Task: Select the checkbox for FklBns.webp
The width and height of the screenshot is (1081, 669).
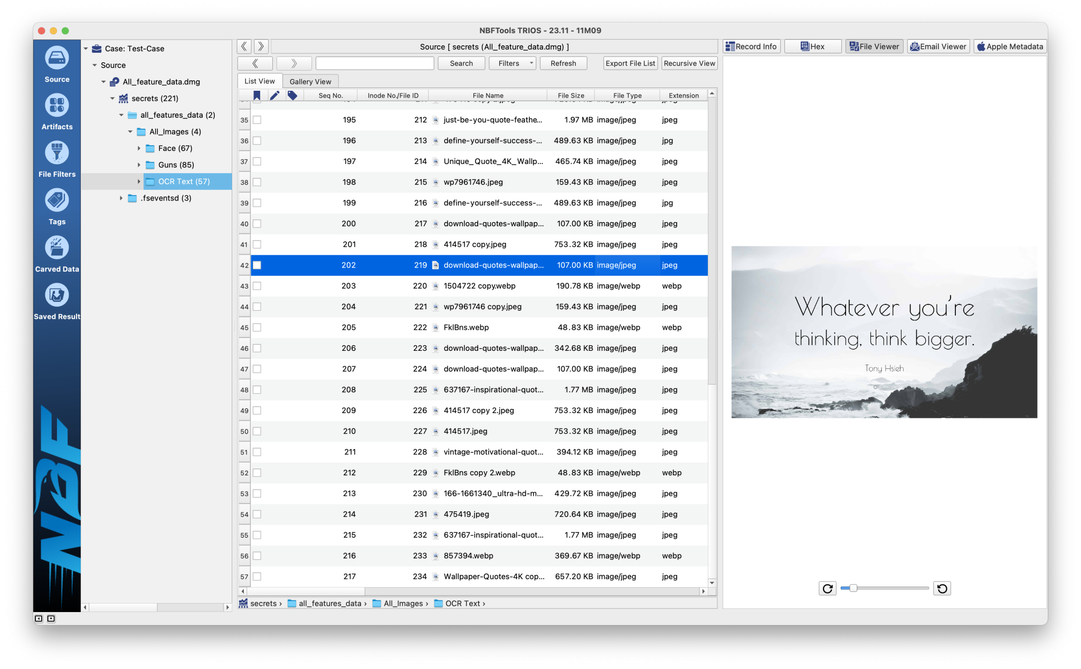Action: [x=257, y=327]
